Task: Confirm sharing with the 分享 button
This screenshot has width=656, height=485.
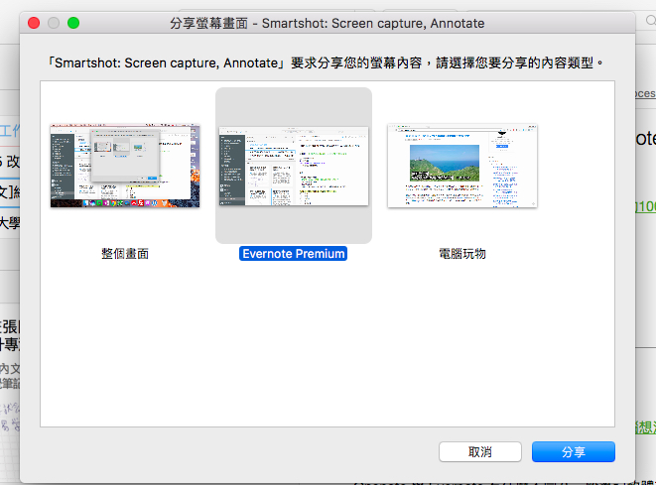Action: pyautogui.click(x=573, y=452)
